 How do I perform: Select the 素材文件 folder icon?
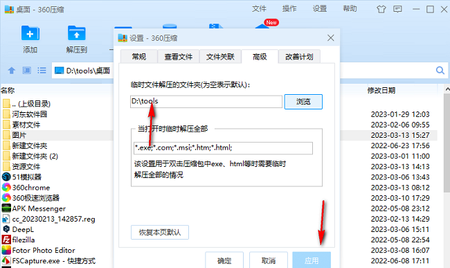pyautogui.click(x=6, y=125)
